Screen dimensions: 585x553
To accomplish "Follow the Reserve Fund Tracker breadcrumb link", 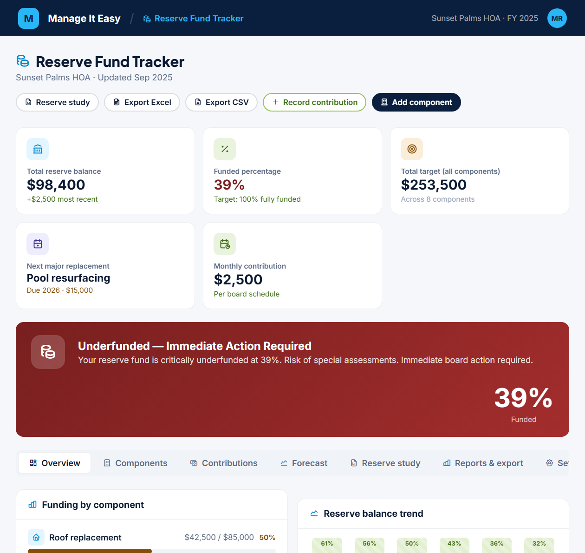I will coord(193,19).
